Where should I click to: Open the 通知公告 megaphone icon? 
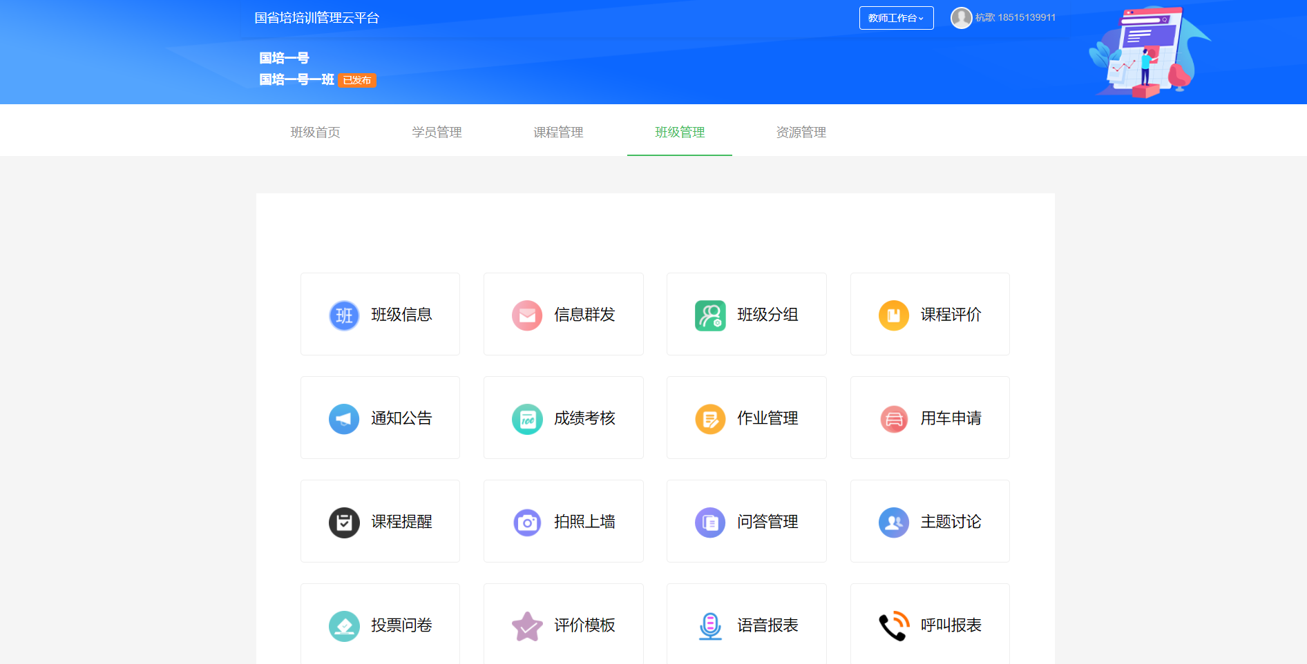coord(344,419)
